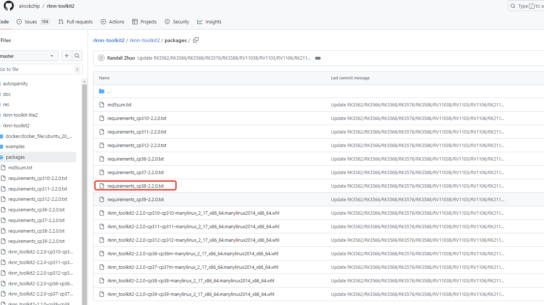
Task: Open the GitHub home logo
Action: (9, 6)
